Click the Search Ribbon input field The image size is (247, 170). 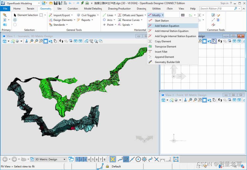point(217,9)
